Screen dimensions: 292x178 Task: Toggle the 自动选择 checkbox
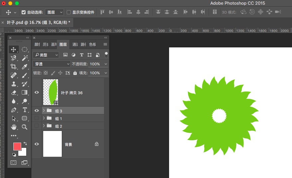24,12
